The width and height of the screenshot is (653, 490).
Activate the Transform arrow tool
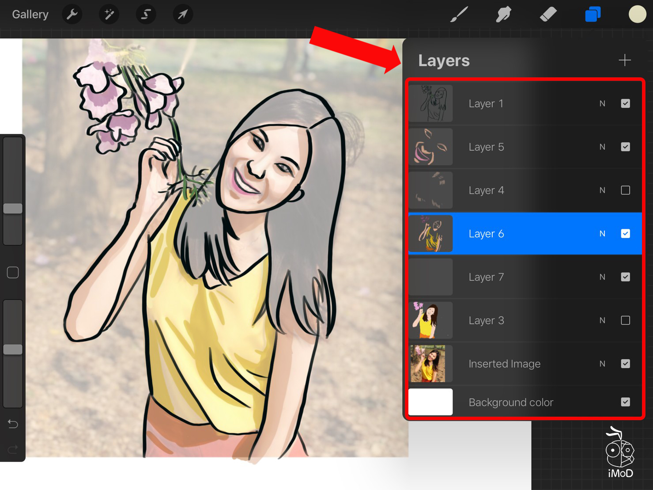pyautogui.click(x=182, y=15)
